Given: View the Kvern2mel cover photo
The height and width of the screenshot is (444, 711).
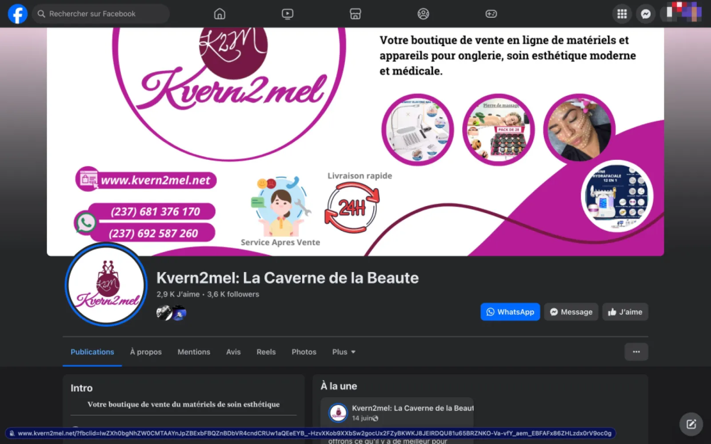Looking at the screenshot, I should 355,142.
